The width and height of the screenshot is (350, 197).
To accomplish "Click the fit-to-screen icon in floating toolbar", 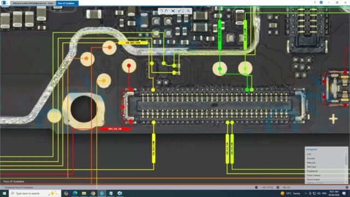I will (x=173, y=11).
